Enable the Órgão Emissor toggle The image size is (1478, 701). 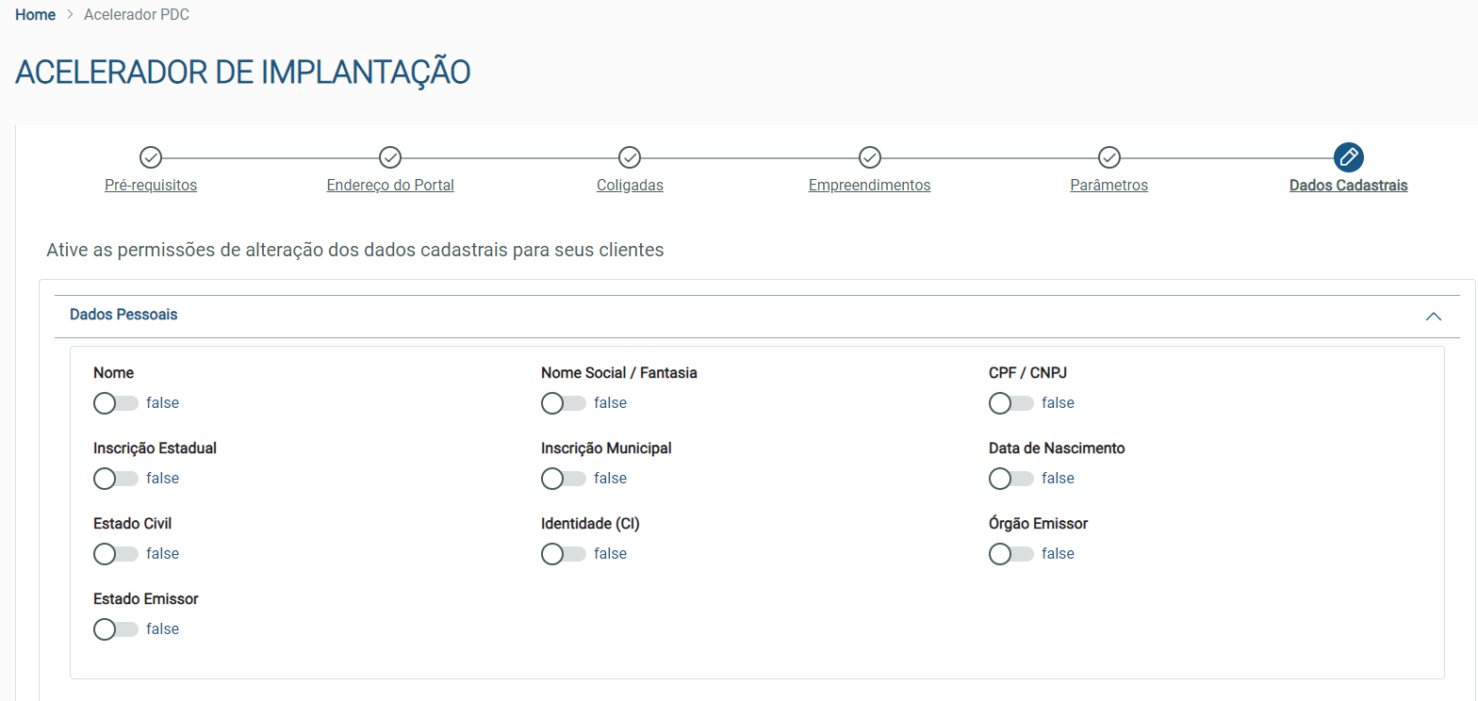(1010, 554)
